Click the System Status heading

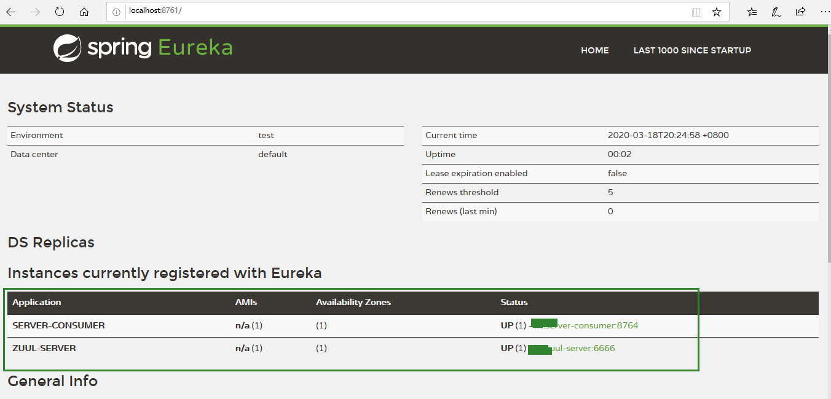pyautogui.click(x=60, y=107)
